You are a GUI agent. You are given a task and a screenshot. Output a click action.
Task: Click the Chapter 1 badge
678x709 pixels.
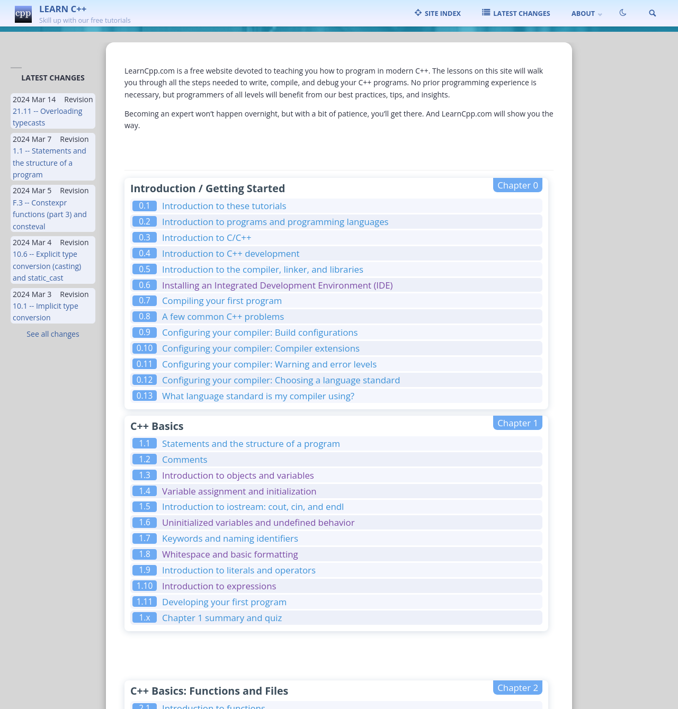click(517, 423)
